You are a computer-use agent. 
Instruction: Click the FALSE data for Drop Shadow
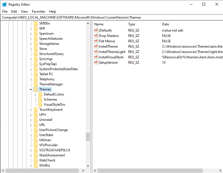coord(166,36)
